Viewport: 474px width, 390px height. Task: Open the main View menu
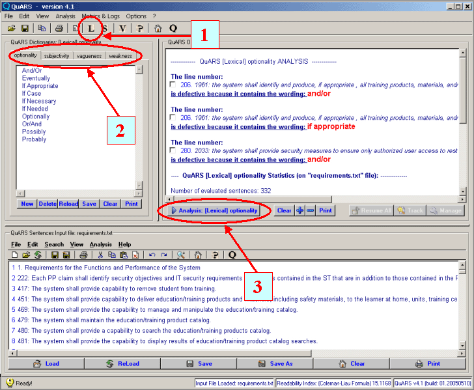(42, 16)
